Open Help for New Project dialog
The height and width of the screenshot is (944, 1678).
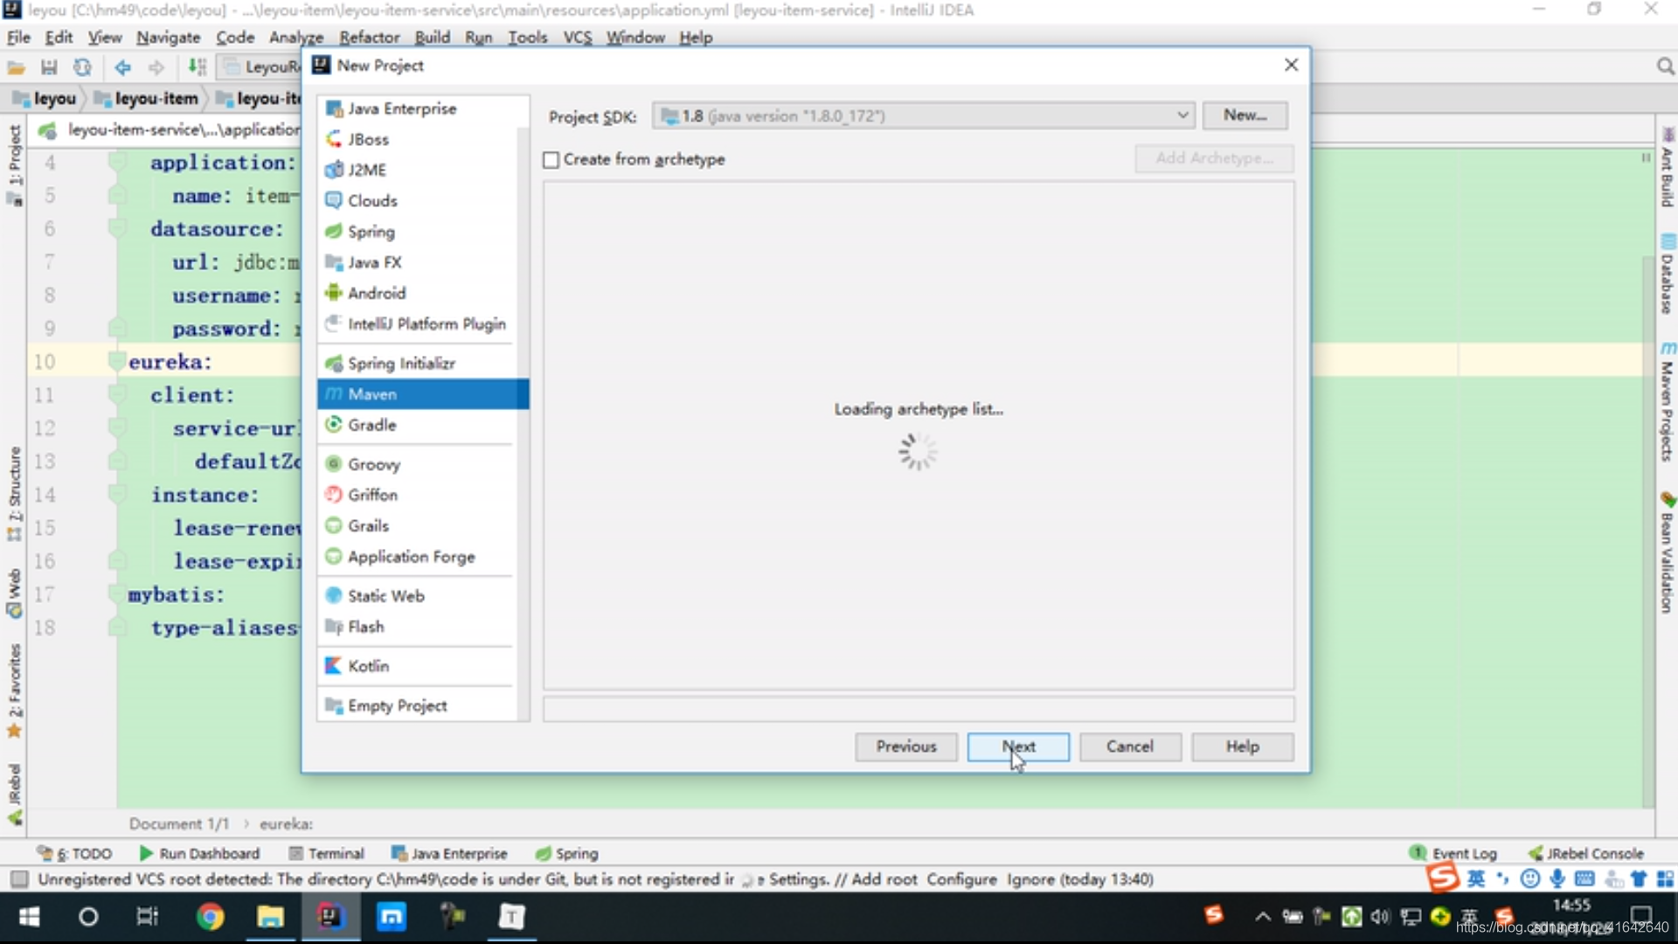pos(1242,746)
